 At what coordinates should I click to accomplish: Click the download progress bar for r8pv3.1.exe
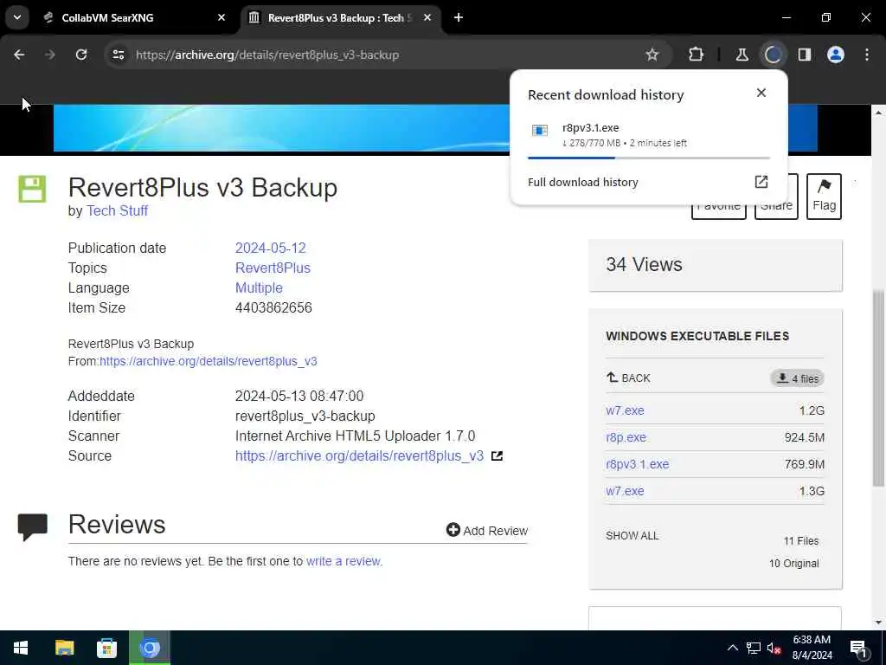tap(649, 158)
